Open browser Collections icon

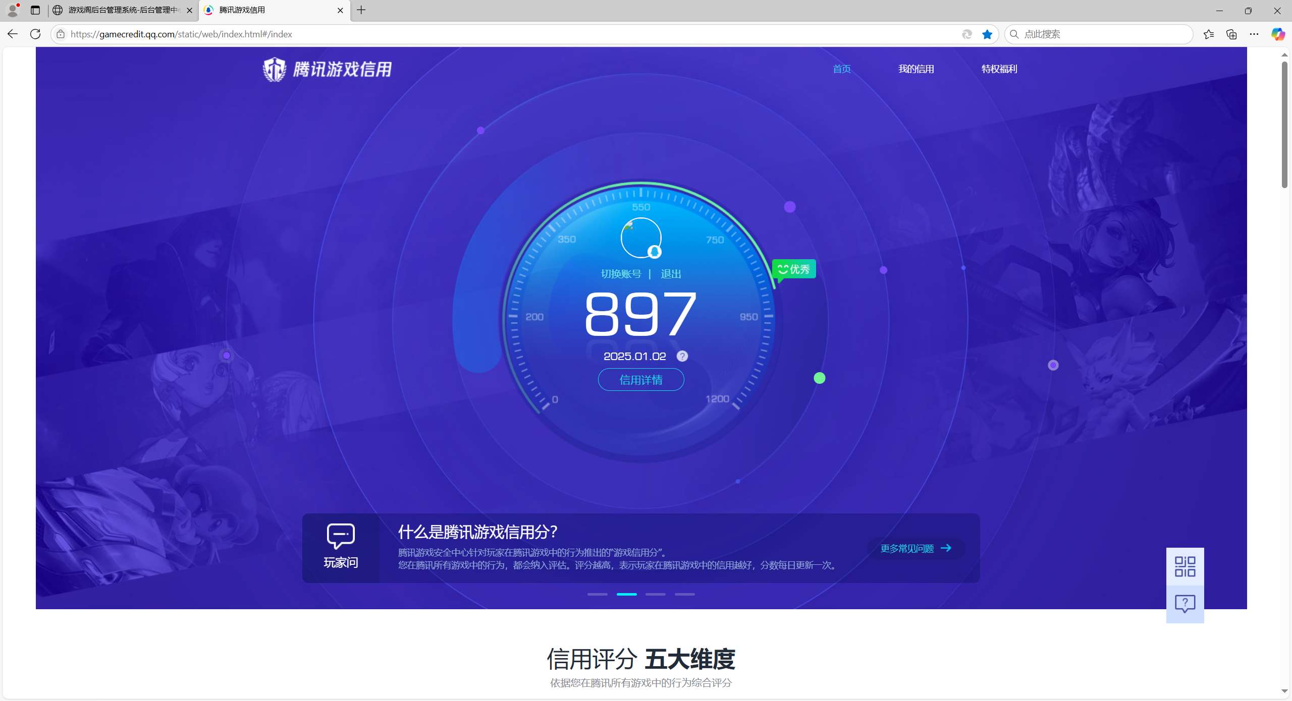(1231, 34)
